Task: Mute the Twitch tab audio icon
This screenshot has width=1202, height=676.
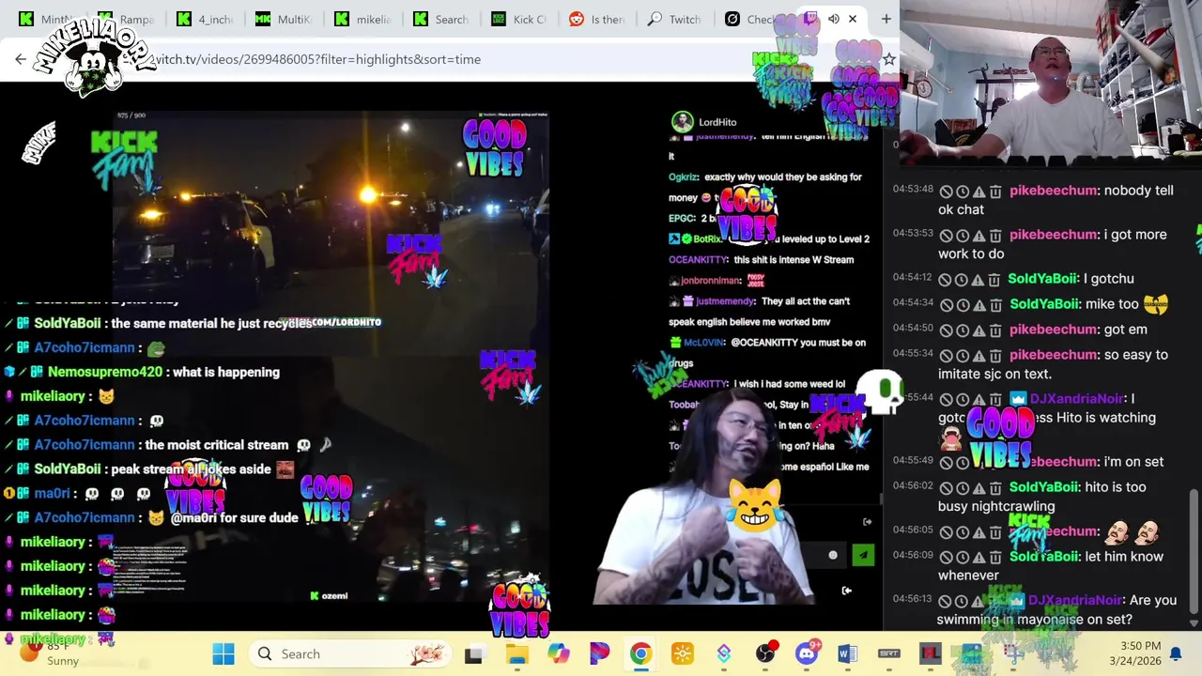Action: 833,19
